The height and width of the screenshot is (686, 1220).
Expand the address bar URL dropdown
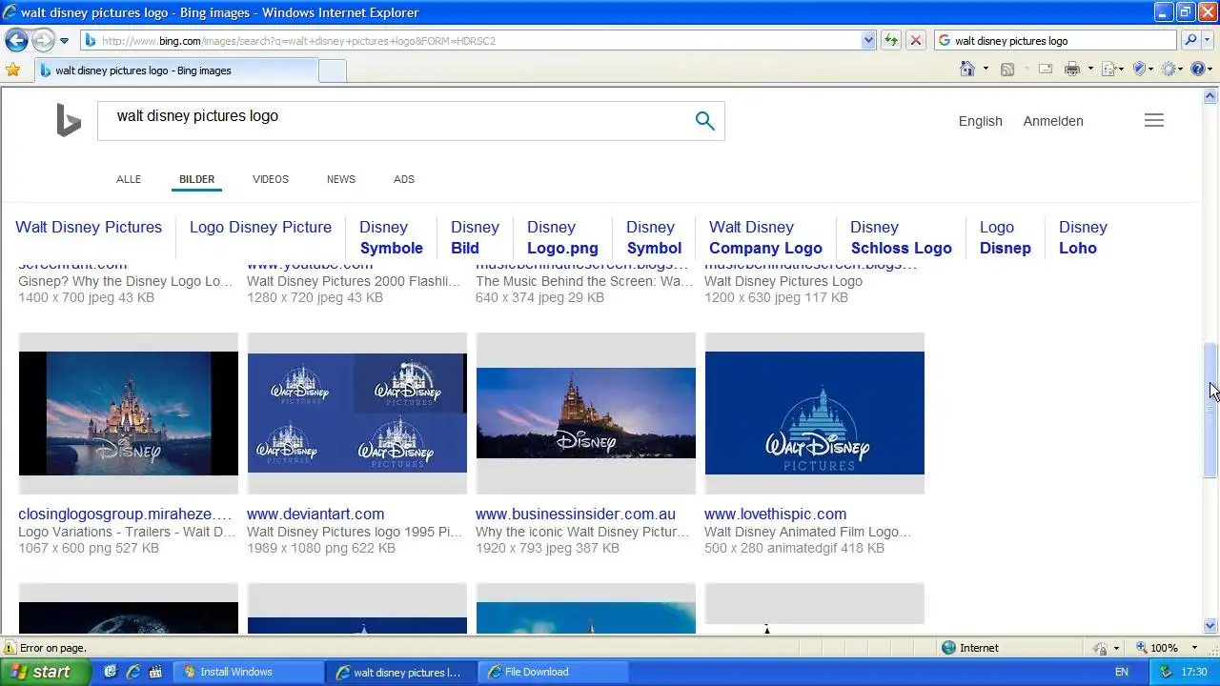click(868, 41)
